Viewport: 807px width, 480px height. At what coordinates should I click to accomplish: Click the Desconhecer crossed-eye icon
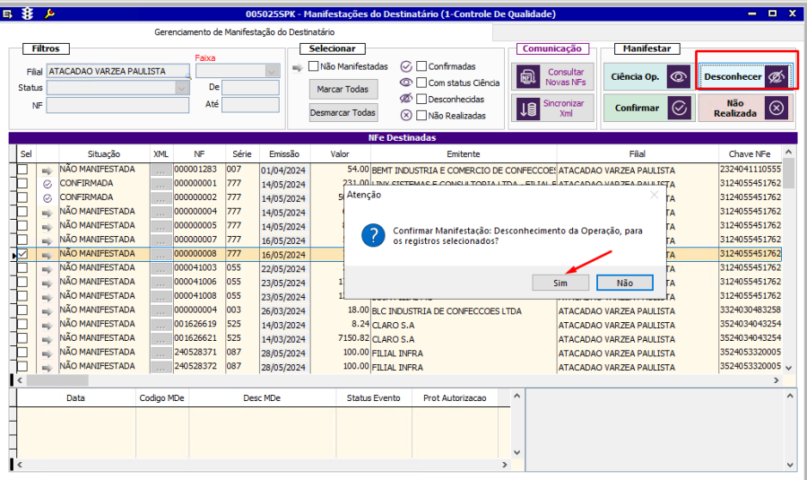(x=777, y=77)
